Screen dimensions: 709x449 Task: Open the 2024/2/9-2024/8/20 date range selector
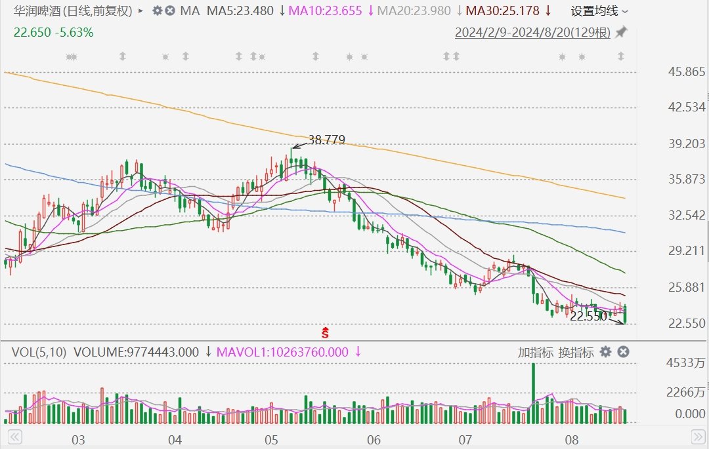[x=533, y=32]
